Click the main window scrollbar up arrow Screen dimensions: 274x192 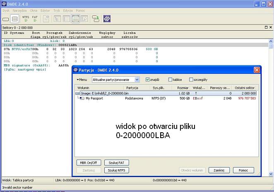pyautogui.click(x=271, y=41)
